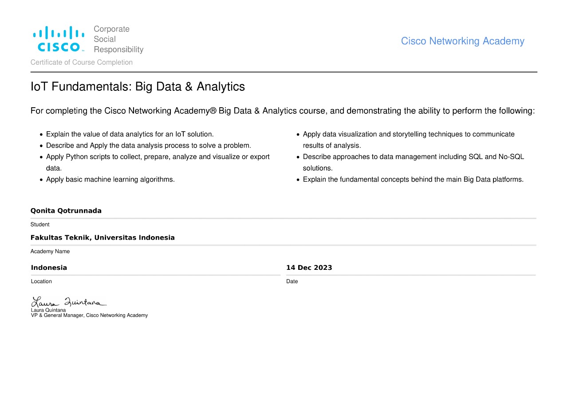Click the SQL and No-SQL bullet
This screenshot has height=401, width=568.
click(x=413, y=157)
